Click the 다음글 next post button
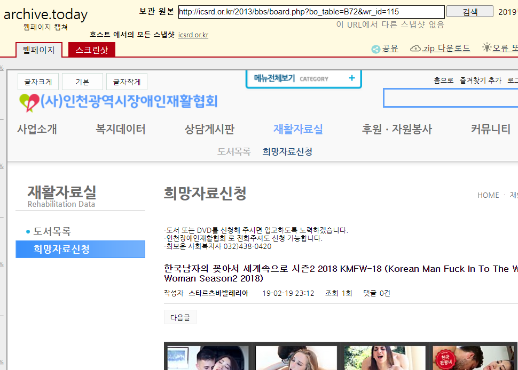518x370 pixels. tap(180, 317)
